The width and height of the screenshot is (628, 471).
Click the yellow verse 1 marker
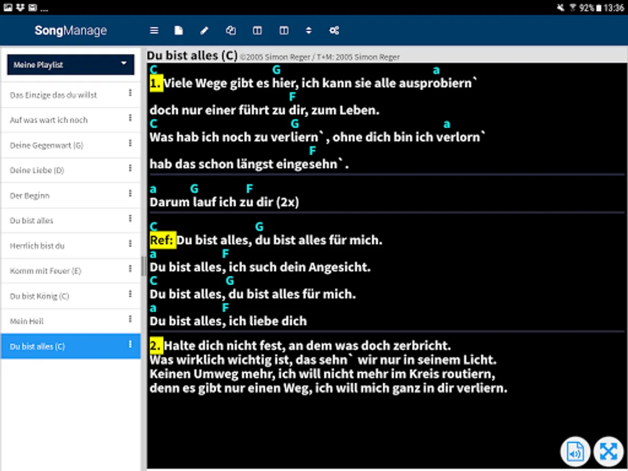[156, 83]
